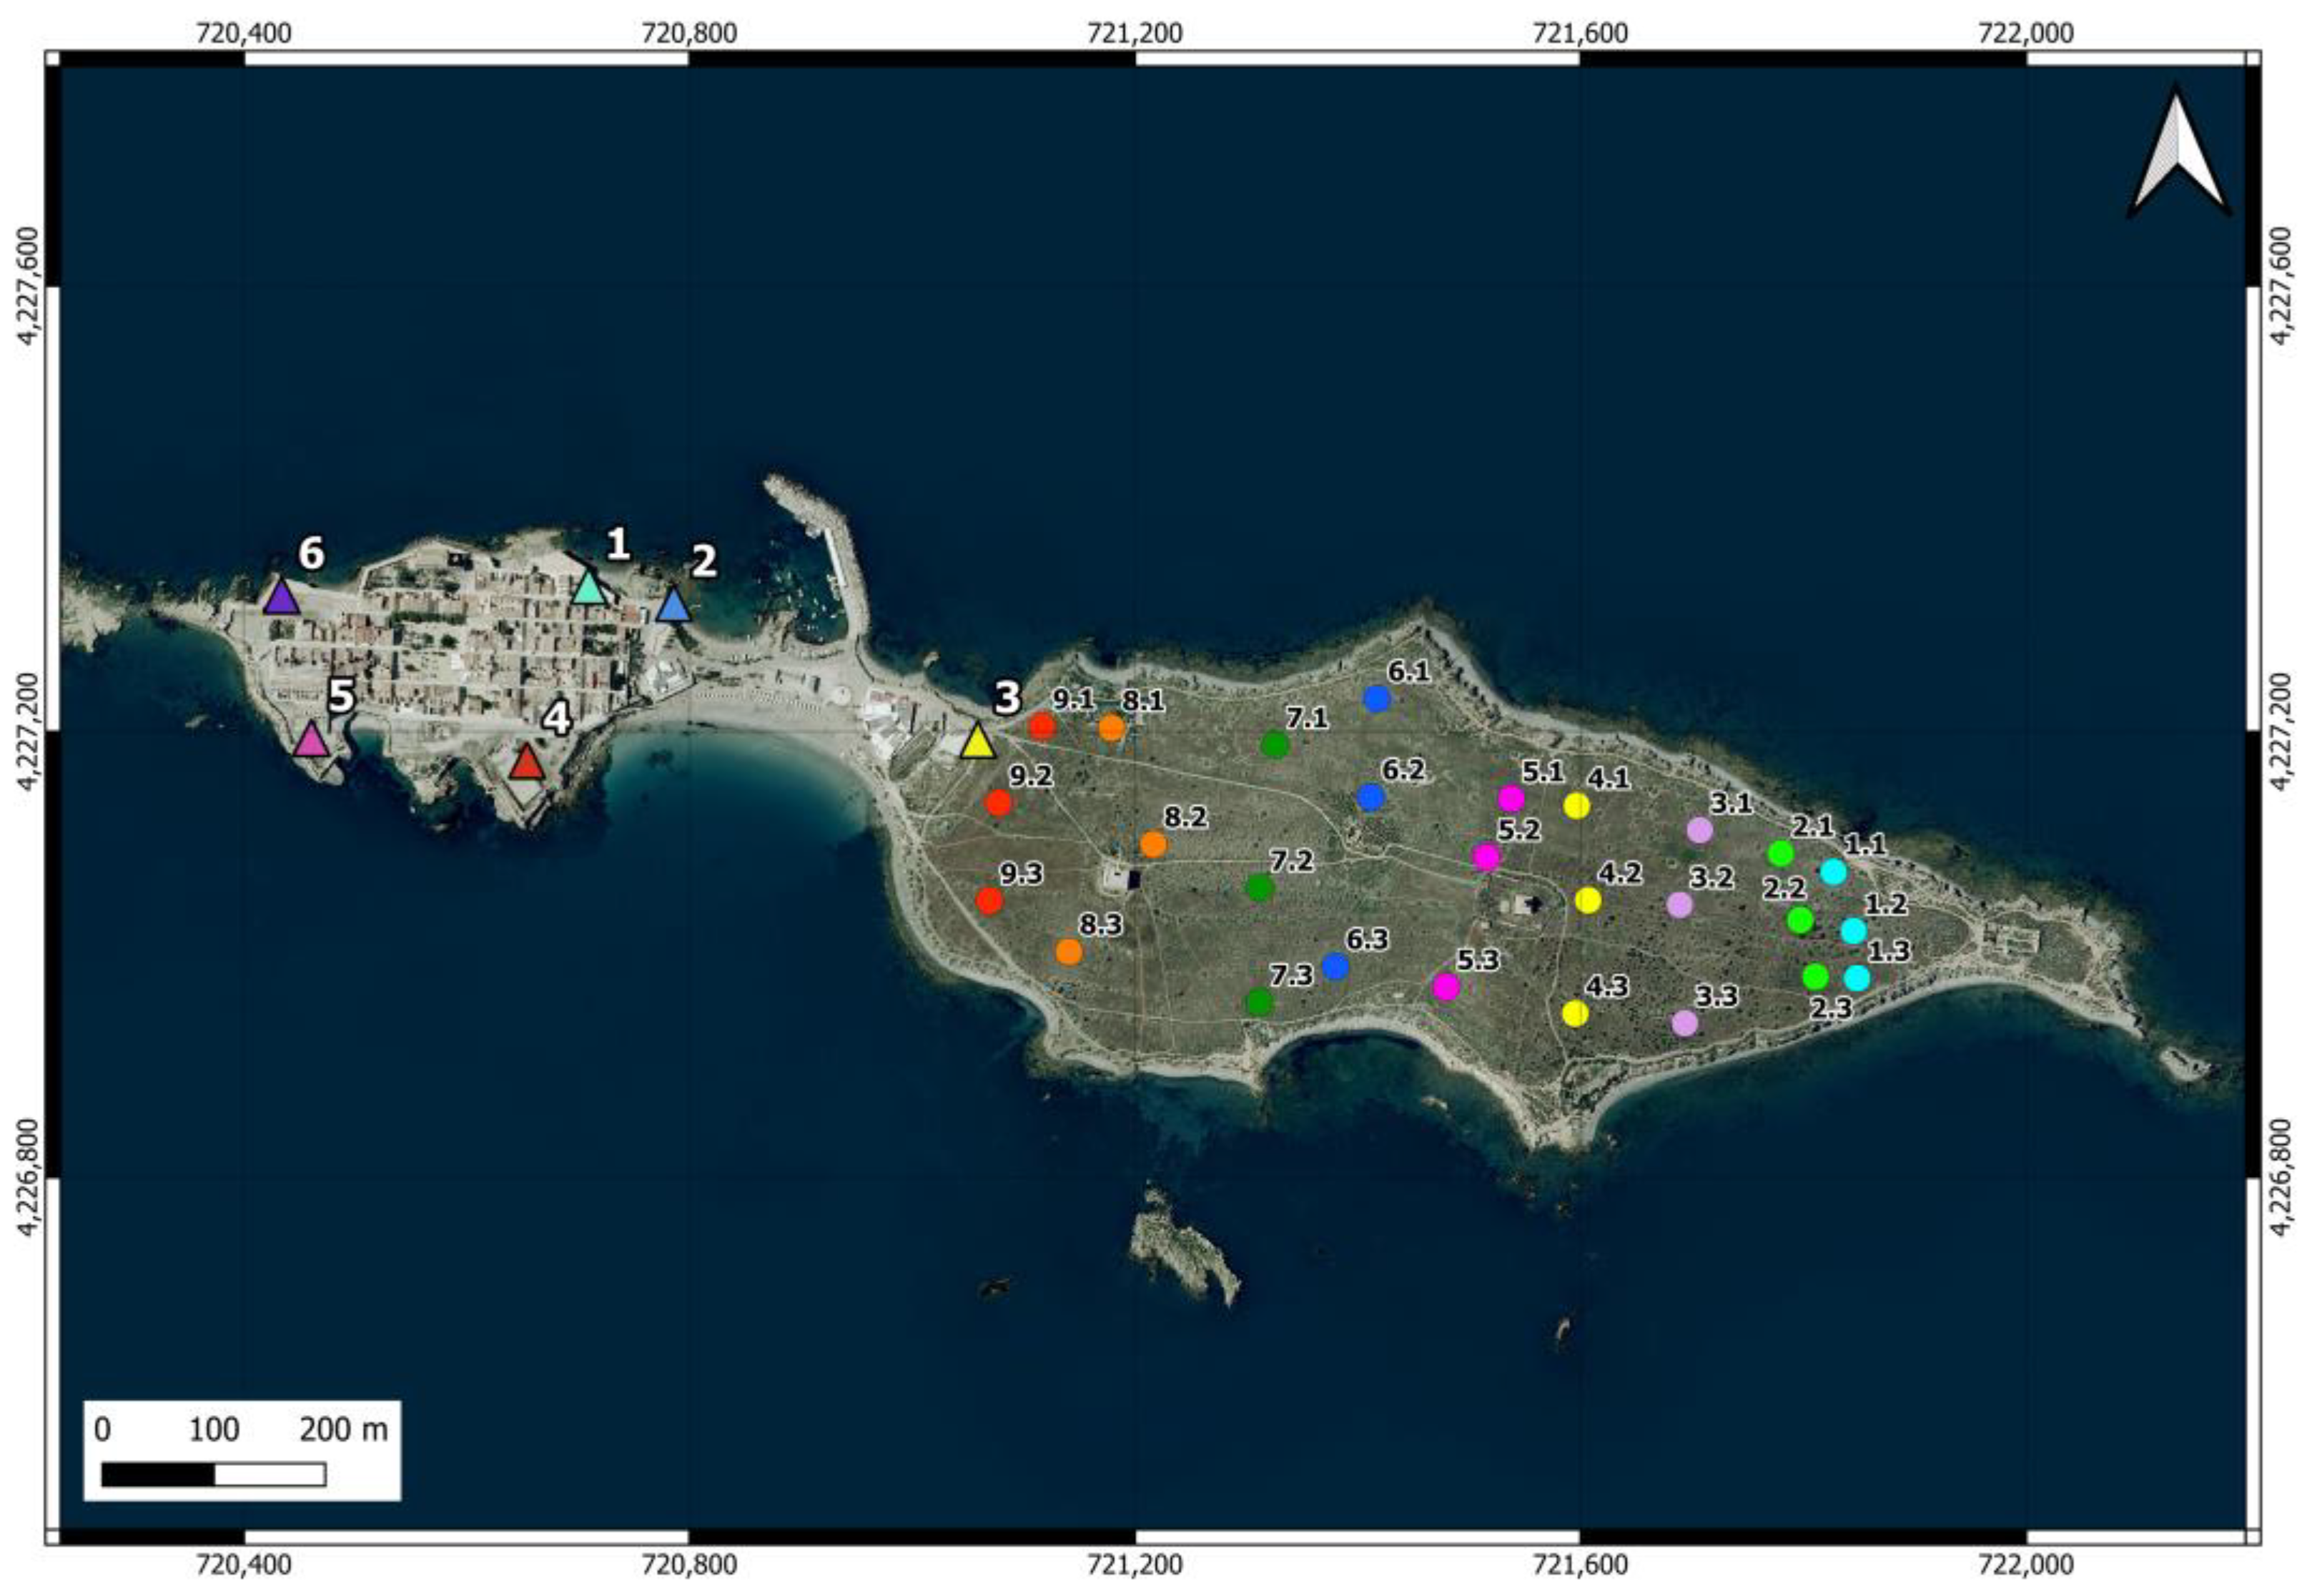
Task: Select the pink triangle marker 5
Action: tap(312, 742)
